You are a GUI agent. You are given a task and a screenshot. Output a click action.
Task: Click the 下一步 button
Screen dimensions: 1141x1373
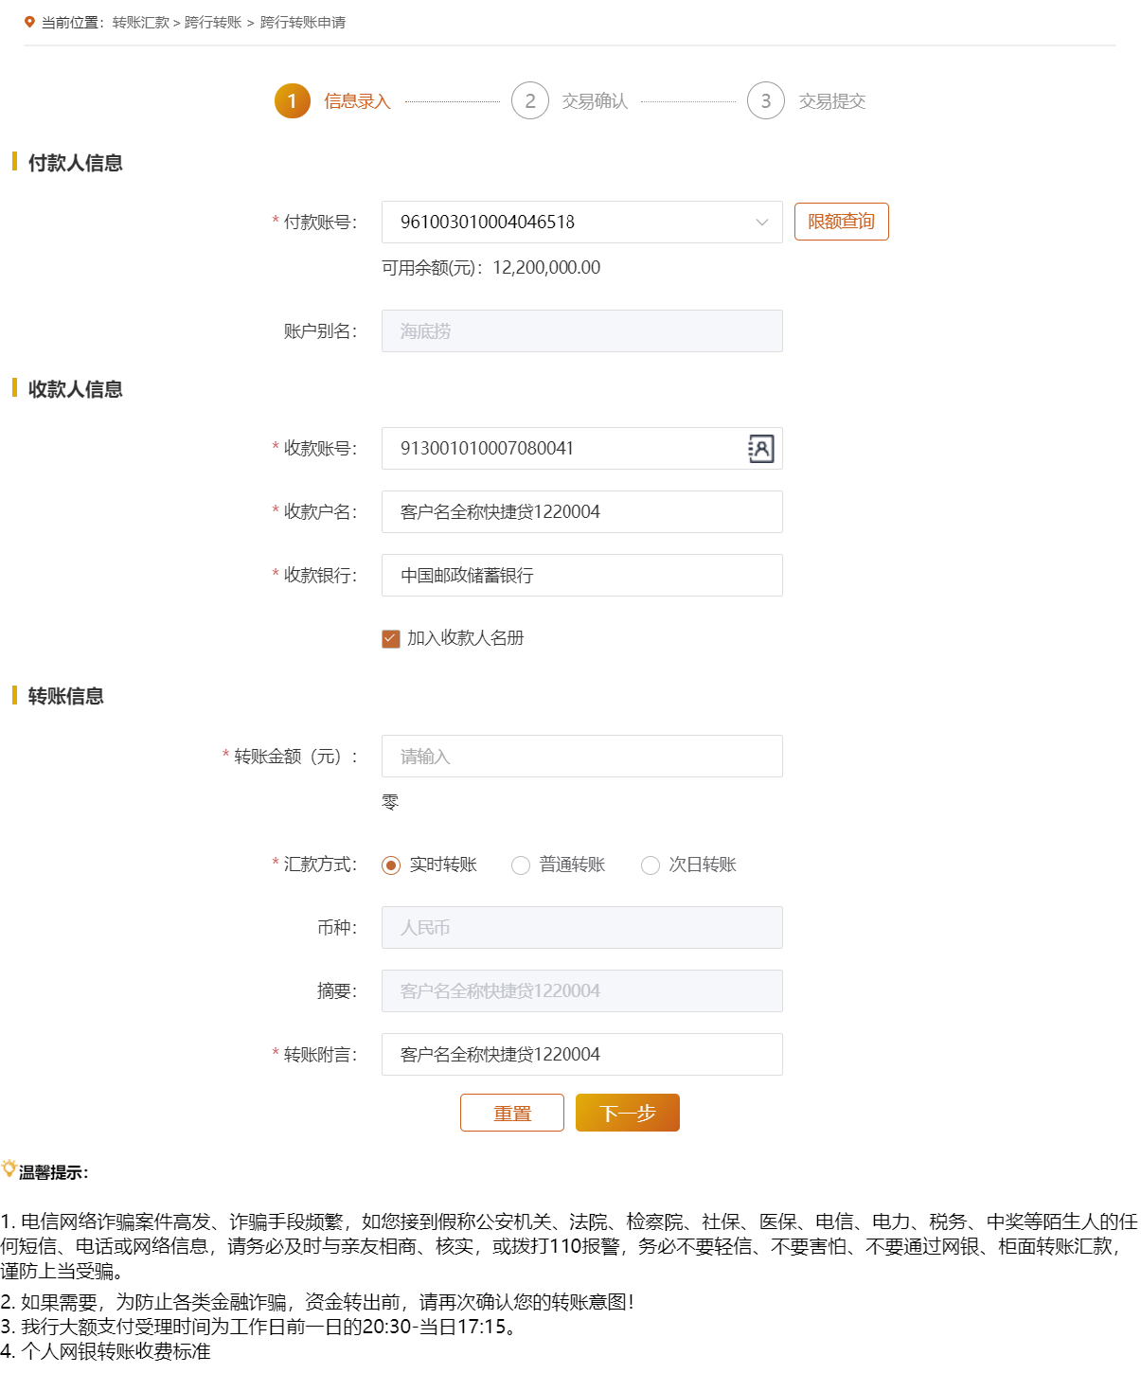click(x=627, y=1113)
